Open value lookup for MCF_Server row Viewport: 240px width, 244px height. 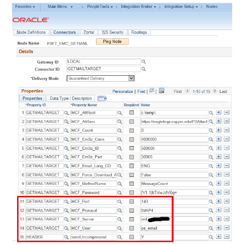point(211,220)
